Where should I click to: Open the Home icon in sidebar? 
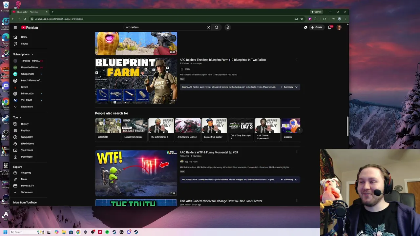[x=15, y=37]
